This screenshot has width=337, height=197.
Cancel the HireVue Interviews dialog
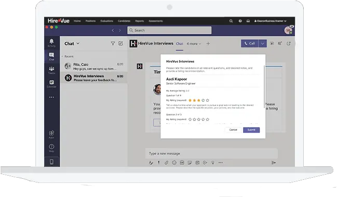(x=233, y=130)
